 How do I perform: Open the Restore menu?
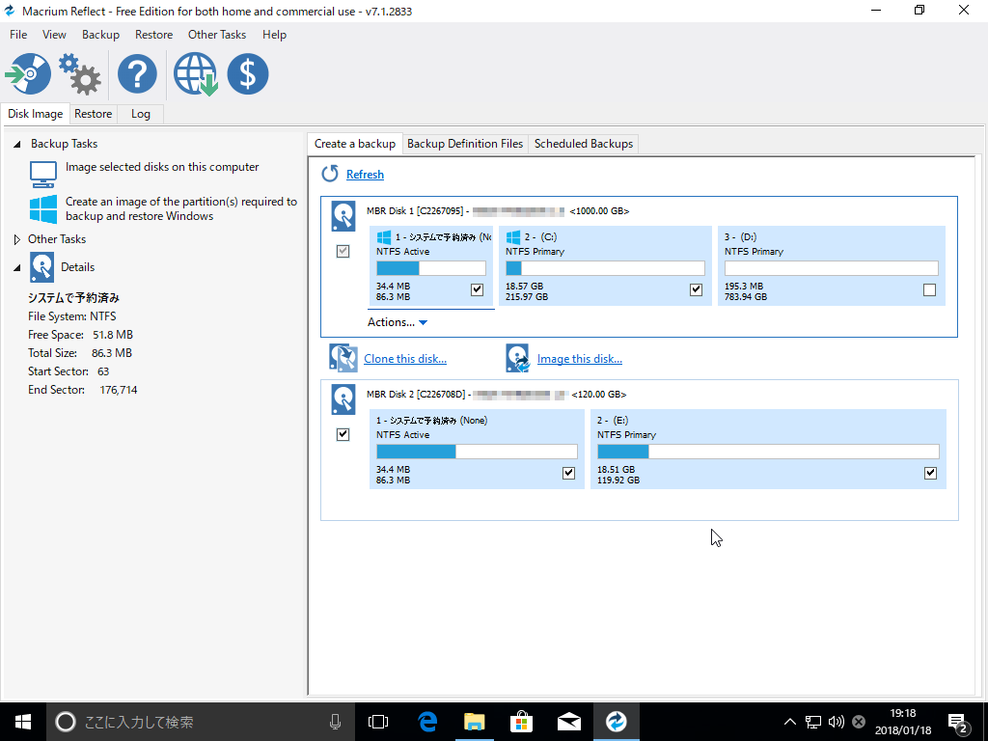153,35
